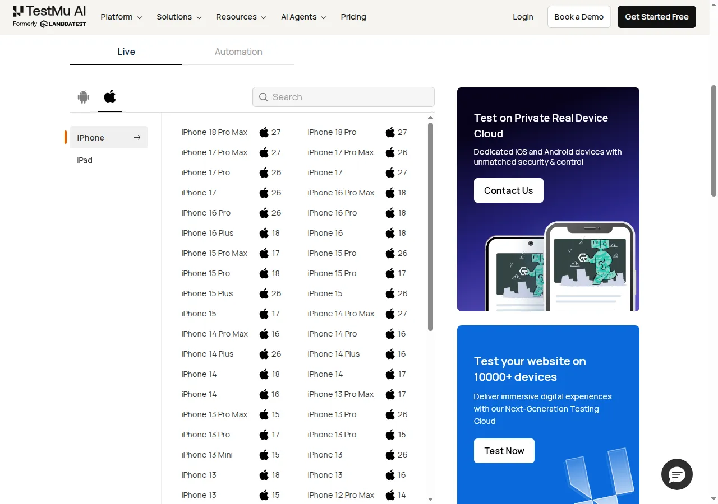Click the Apple icon beside iPhone 15 Plus
The width and height of the screenshot is (718, 504).
point(264,293)
